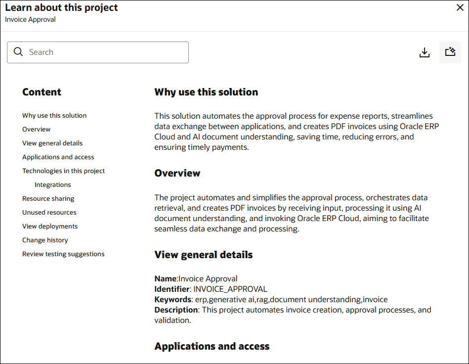Viewport: 469px width, 364px height.
Task: Click the Invoice Approval subtitle text
Action: click(x=30, y=20)
